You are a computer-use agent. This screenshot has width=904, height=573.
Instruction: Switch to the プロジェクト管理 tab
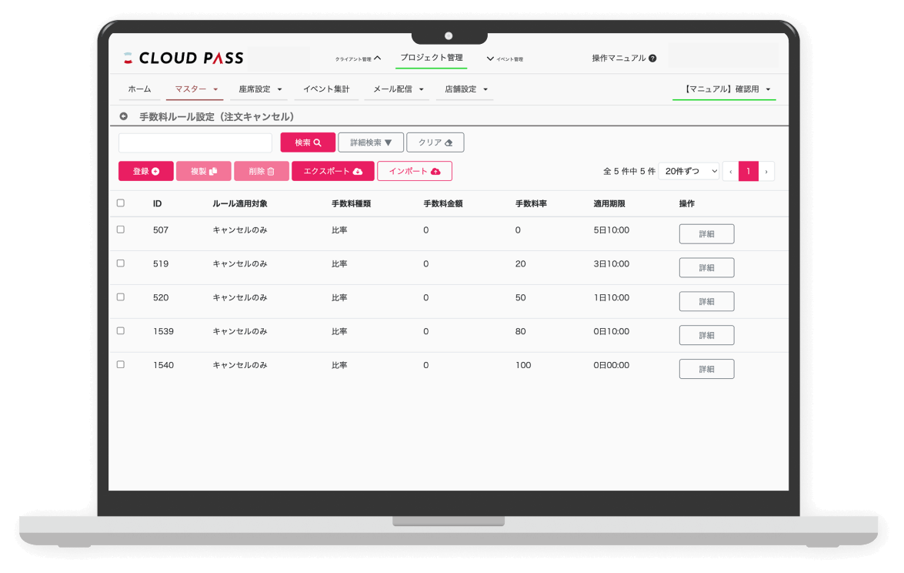(x=431, y=58)
